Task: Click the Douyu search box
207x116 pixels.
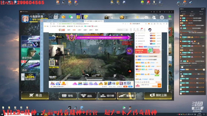Action: click(x=122, y=30)
